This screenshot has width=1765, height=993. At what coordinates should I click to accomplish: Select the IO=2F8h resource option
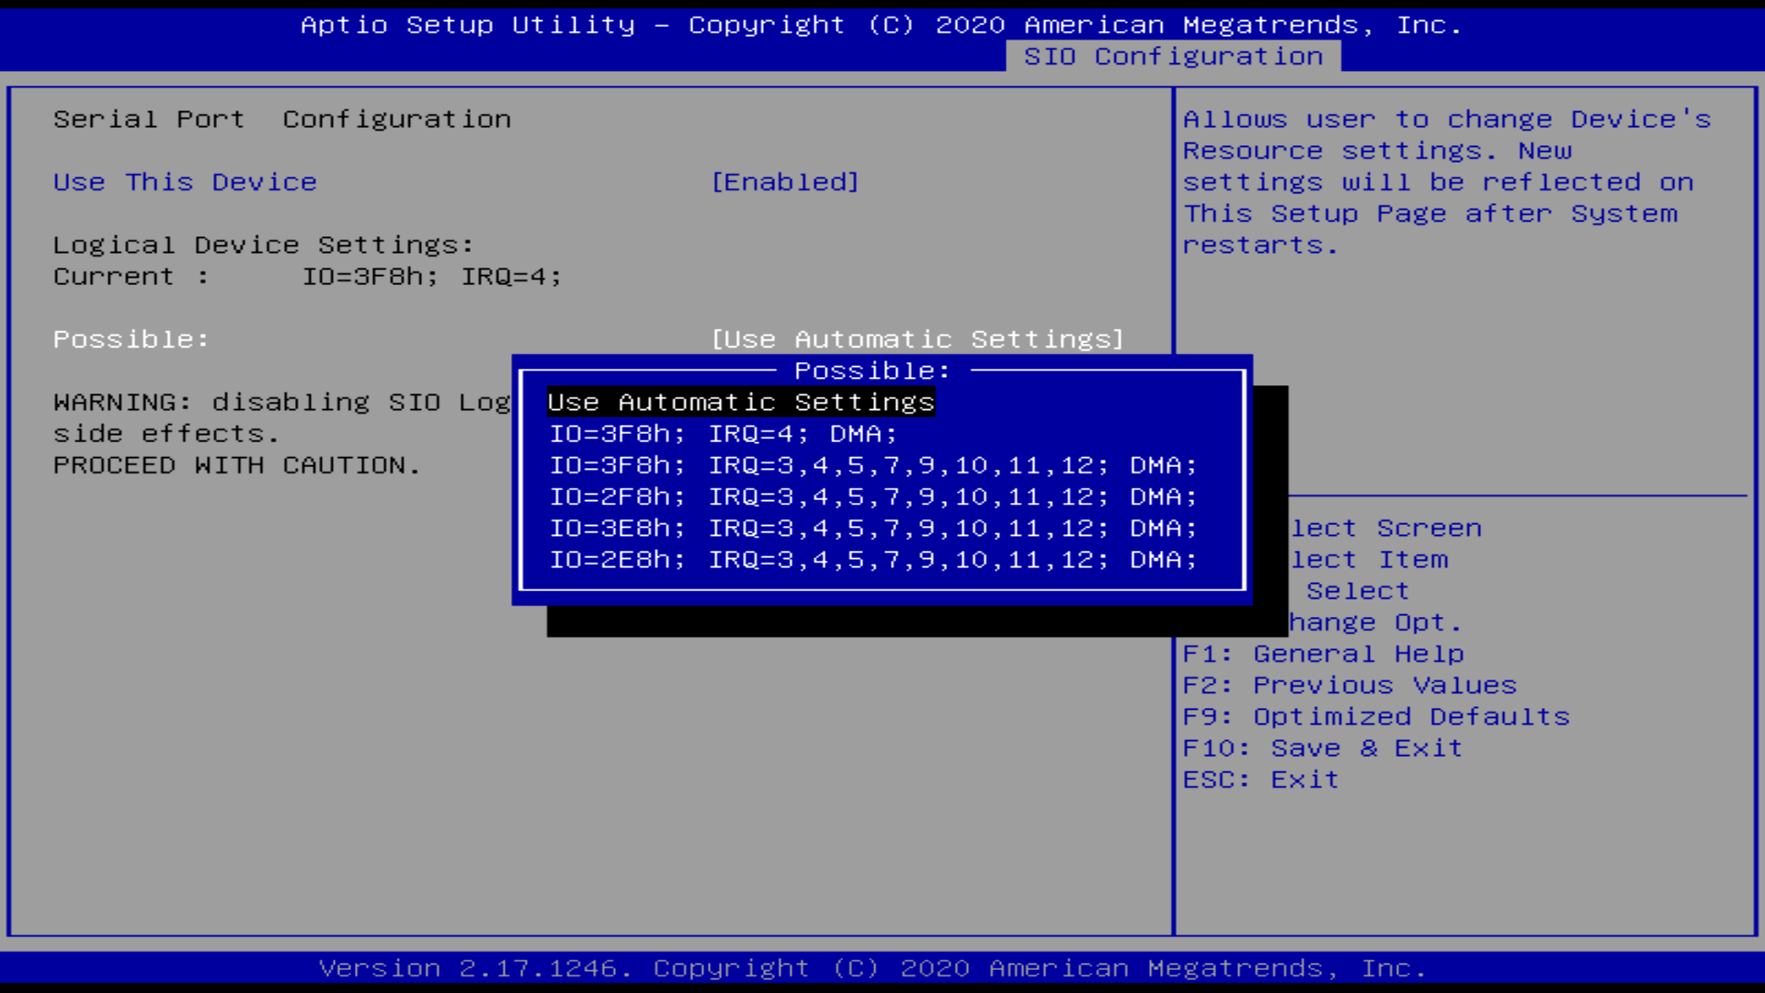coord(872,496)
